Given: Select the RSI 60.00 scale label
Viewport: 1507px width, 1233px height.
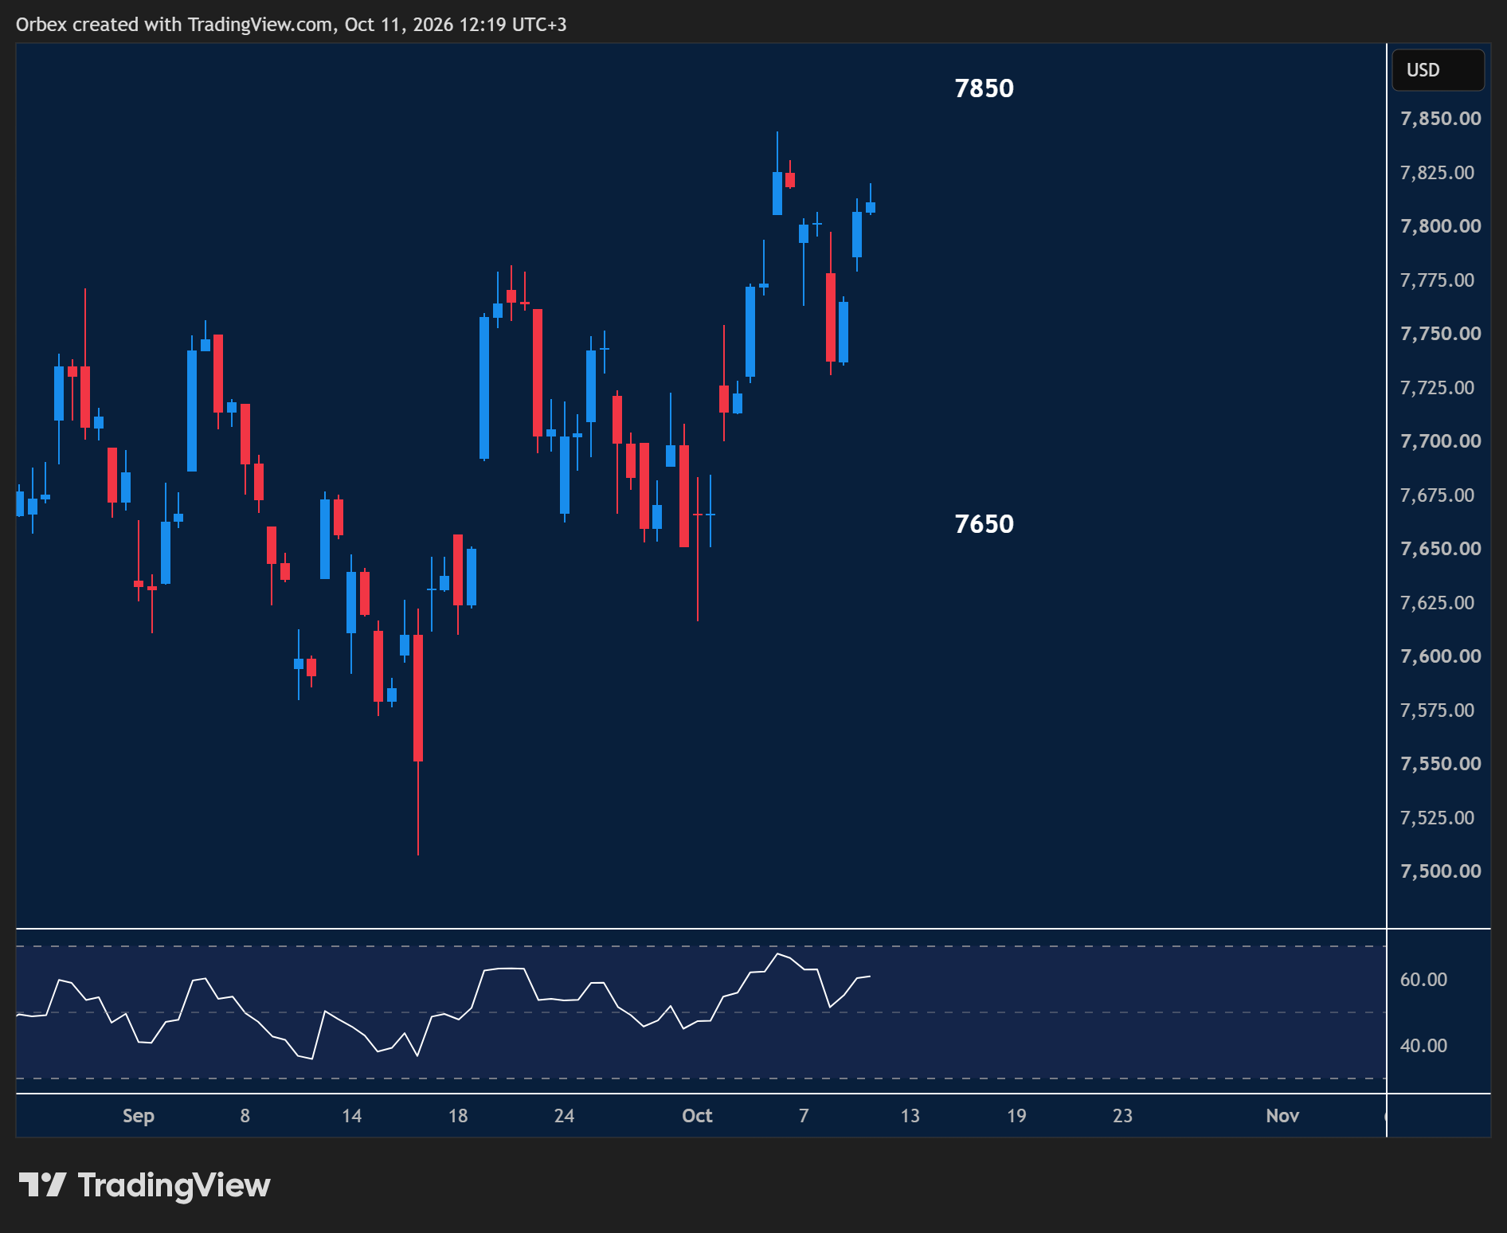Looking at the screenshot, I should coord(1423,980).
